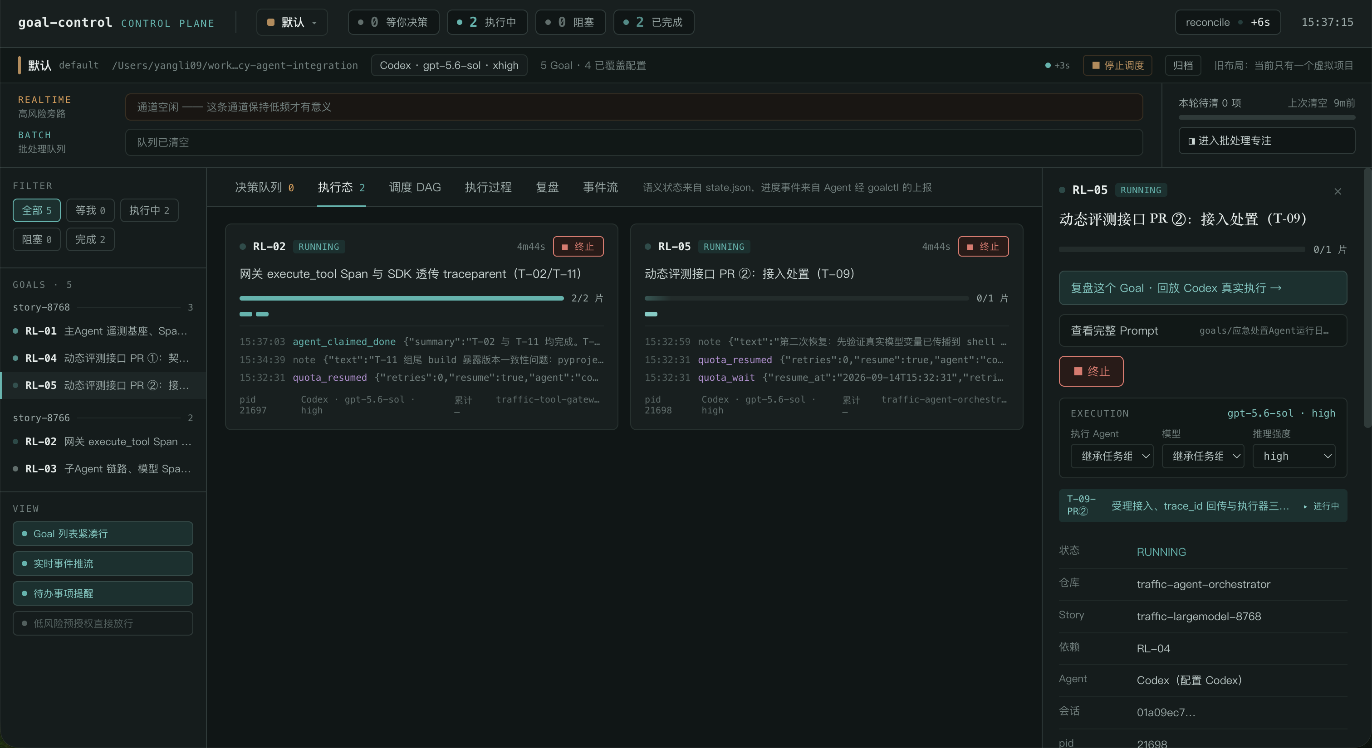Terminate RL-02 via its 终止 button

pyautogui.click(x=578, y=246)
